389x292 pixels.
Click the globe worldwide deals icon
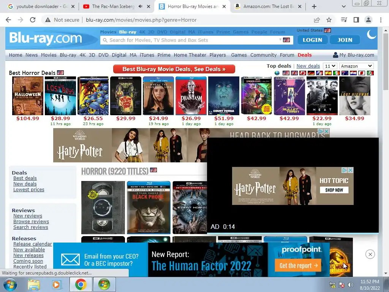click(277, 73)
